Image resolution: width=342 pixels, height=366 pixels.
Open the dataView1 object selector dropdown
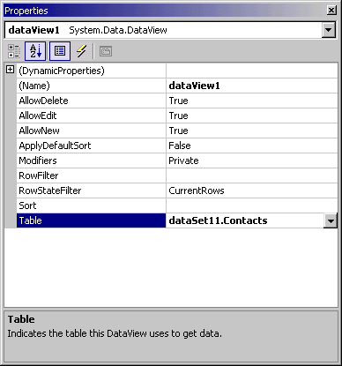click(329, 30)
